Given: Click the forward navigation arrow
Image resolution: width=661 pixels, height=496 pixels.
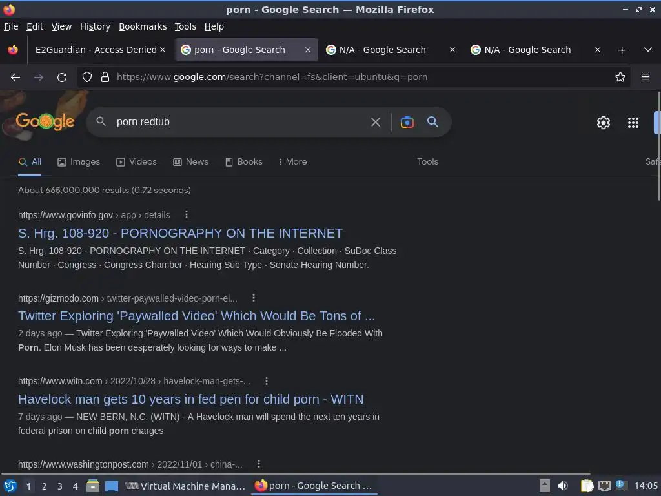Looking at the screenshot, I should 38,77.
